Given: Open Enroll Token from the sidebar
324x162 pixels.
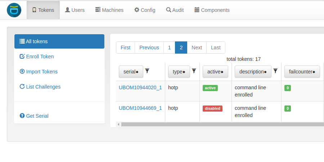Looking at the screenshot, I should (x=40, y=57).
